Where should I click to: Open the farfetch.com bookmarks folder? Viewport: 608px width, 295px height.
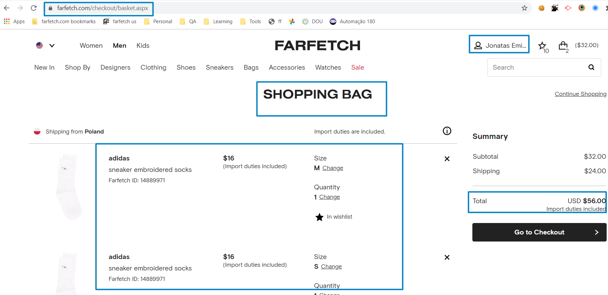[64, 22]
